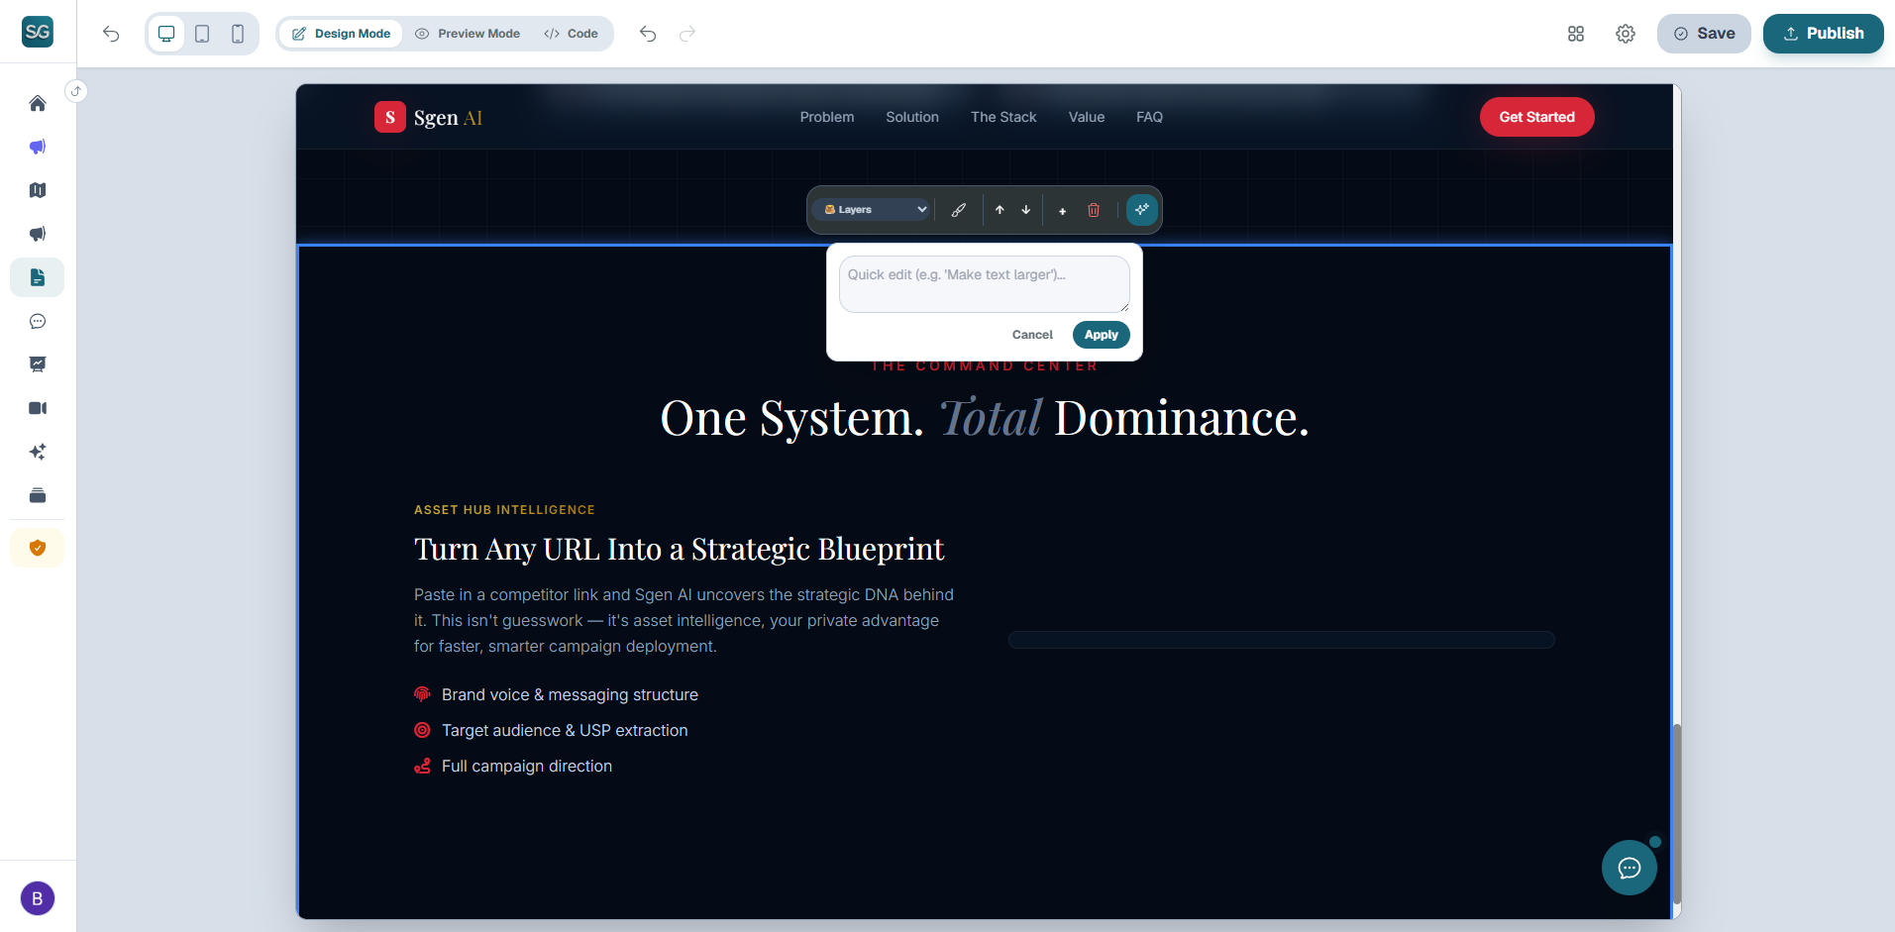Open the floating chat support button
The width and height of the screenshot is (1895, 932).
pos(1630,868)
